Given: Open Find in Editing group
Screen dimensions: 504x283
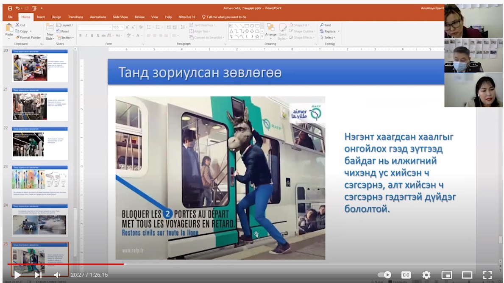Looking at the screenshot, I should pos(325,25).
